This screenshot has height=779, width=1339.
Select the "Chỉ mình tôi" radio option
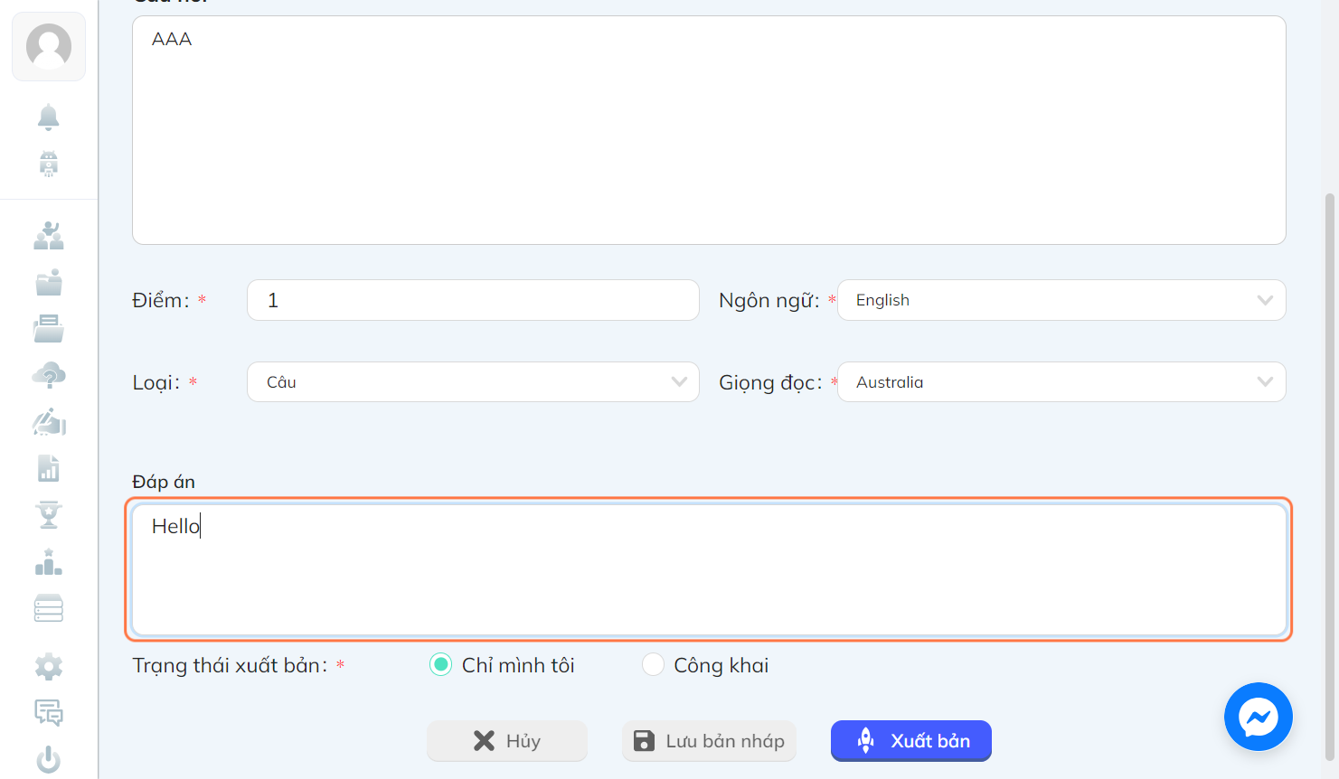click(440, 665)
